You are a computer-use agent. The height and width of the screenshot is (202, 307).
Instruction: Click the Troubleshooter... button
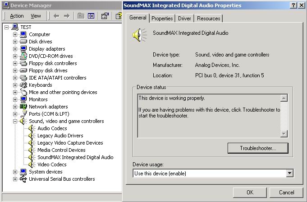click(x=258, y=148)
